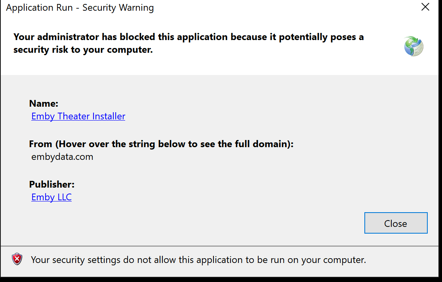Click the blank title bar area beside the title
This screenshot has width=442, height=282.
point(282,8)
